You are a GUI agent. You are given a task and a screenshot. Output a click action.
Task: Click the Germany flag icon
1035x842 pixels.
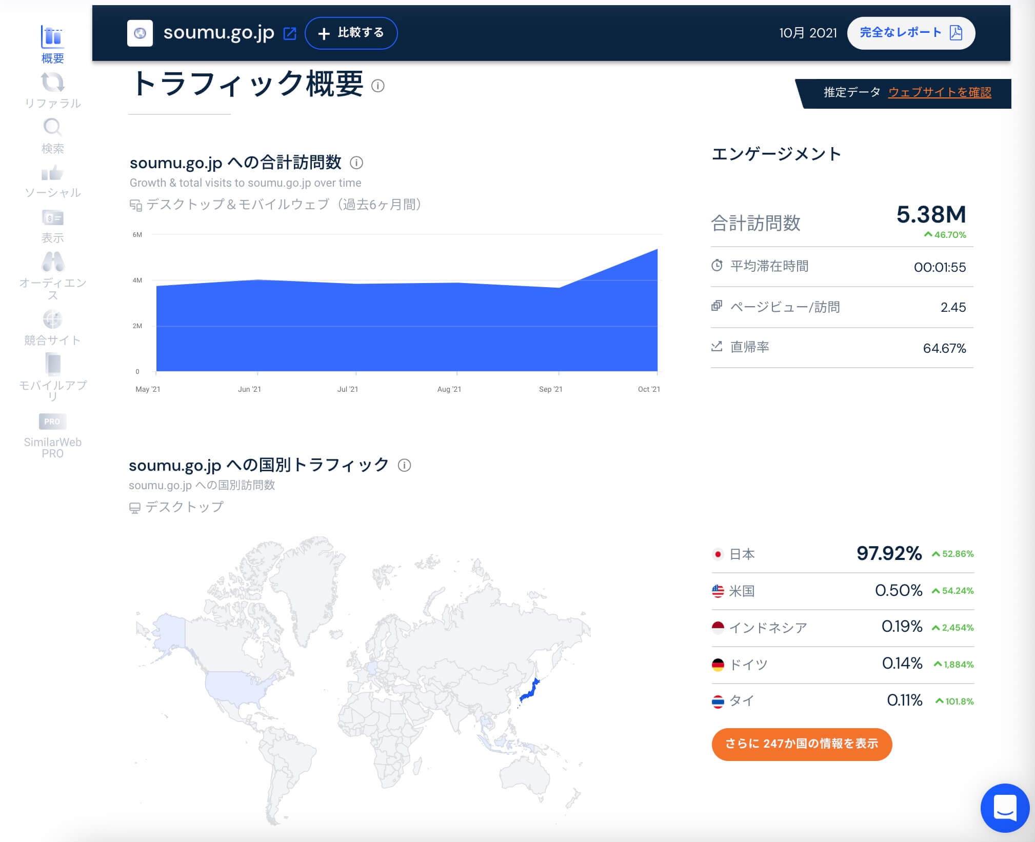click(718, 665)
